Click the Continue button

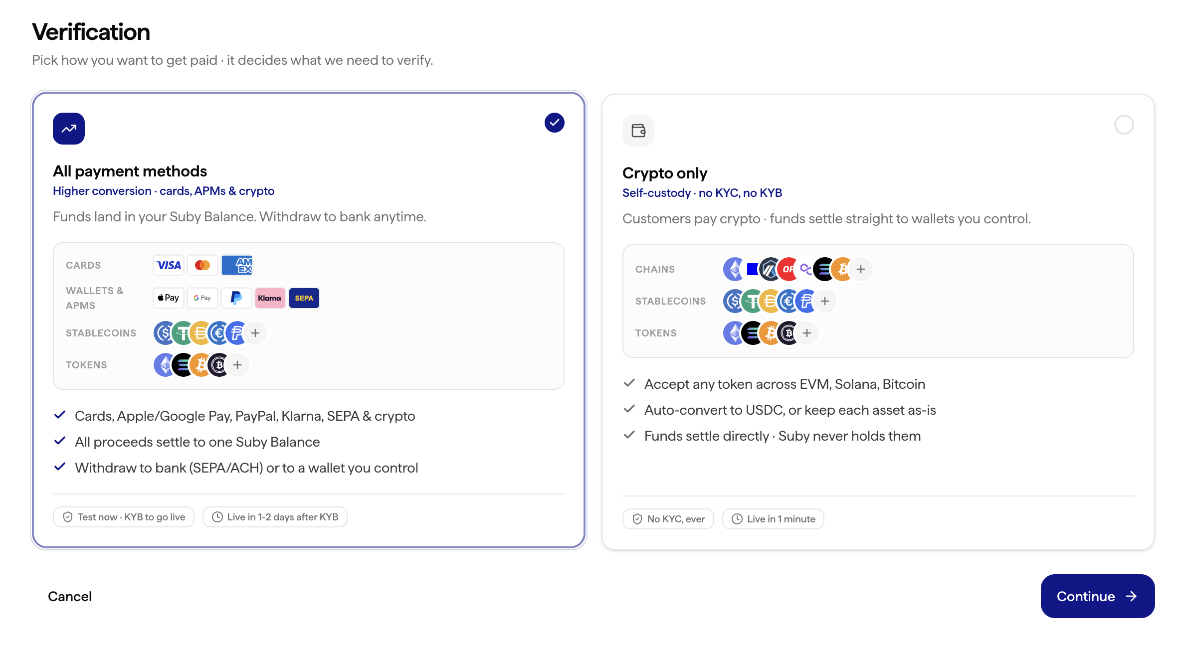pyautogui.click(x=1098, y=596)
